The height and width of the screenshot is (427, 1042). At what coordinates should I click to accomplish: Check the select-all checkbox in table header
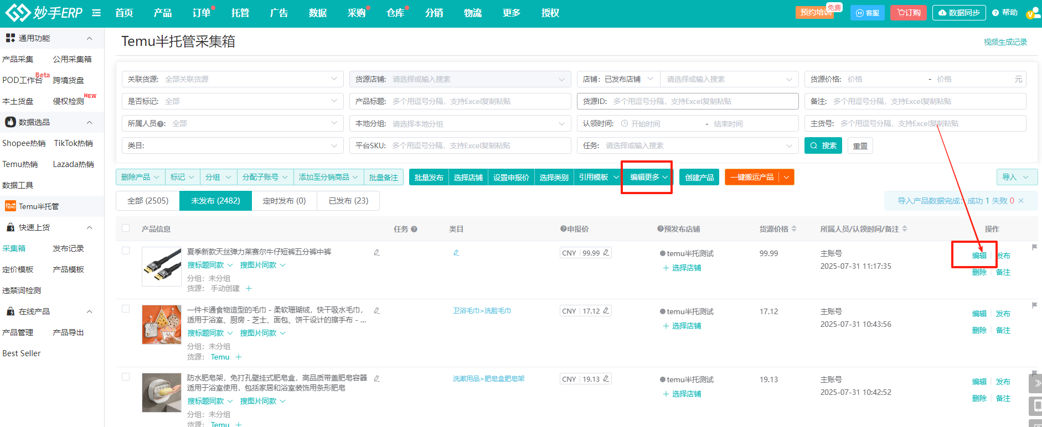(x=126, y=228)
